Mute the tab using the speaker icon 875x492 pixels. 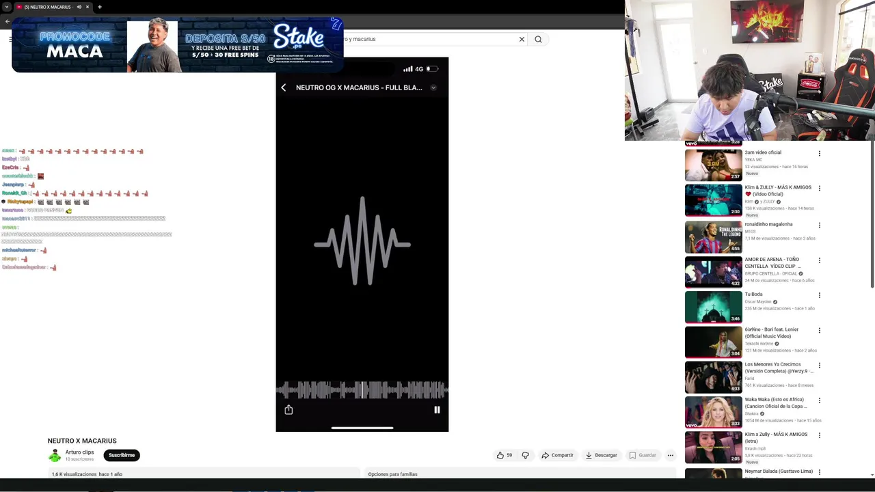79,7
